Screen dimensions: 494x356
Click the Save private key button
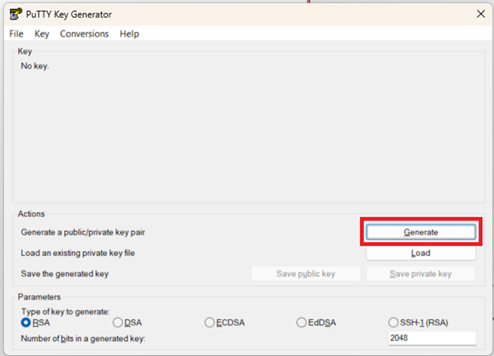tap(421, 274)
